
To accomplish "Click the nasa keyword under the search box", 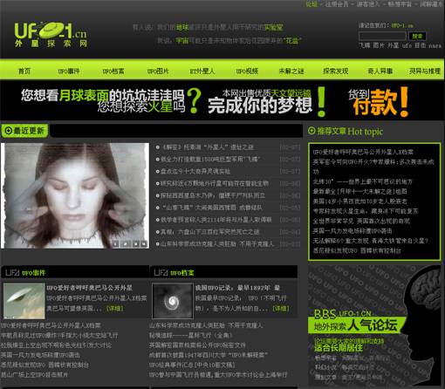I will click(435, 45).
